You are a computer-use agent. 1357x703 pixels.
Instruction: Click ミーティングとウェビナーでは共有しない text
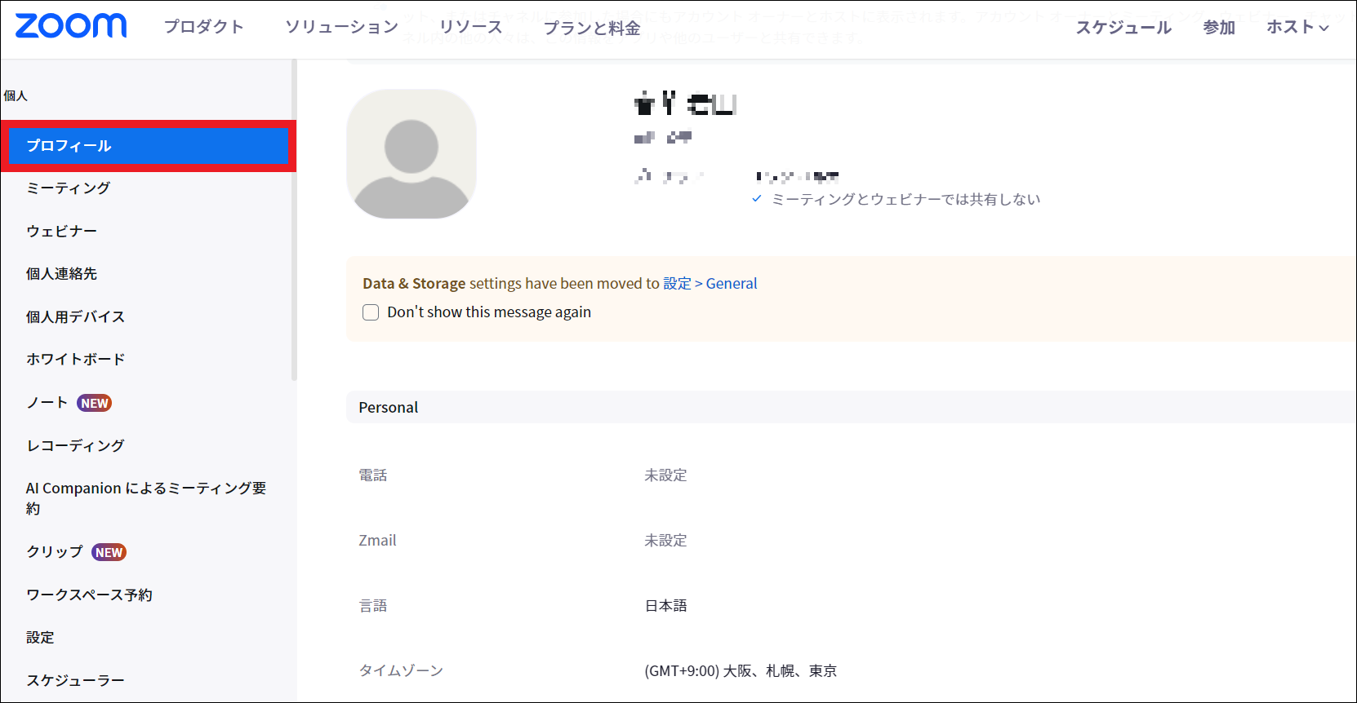tap(906, 200)
